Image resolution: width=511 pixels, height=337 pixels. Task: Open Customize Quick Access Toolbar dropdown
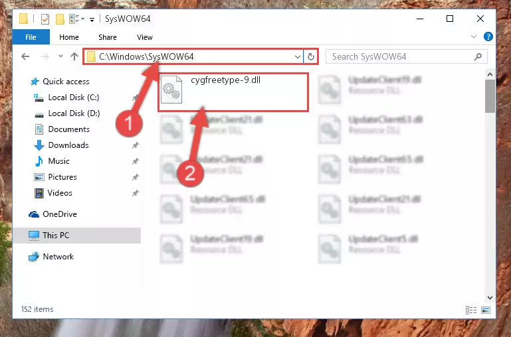92,20
